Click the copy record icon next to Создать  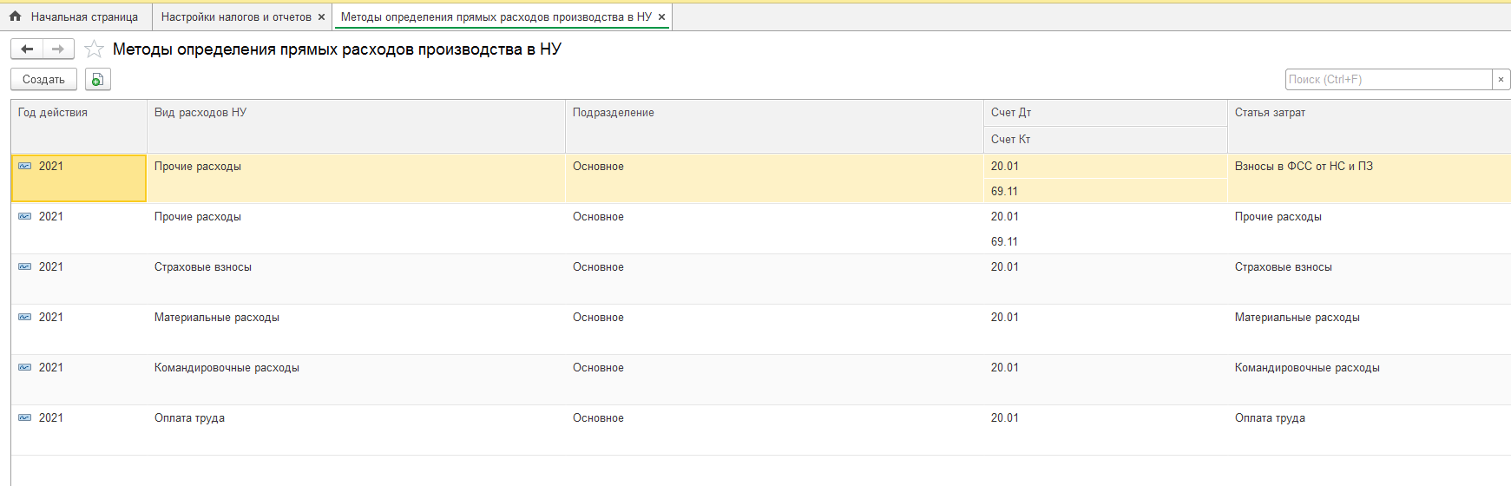(x=98, y=80)
